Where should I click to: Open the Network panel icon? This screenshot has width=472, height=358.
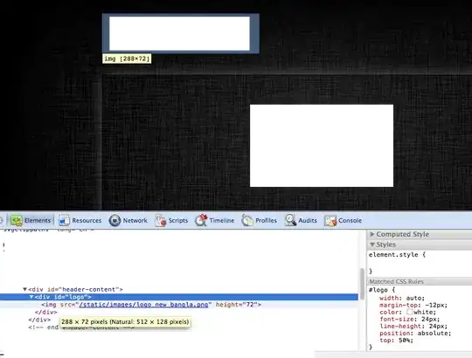click(x=115, y=220)
